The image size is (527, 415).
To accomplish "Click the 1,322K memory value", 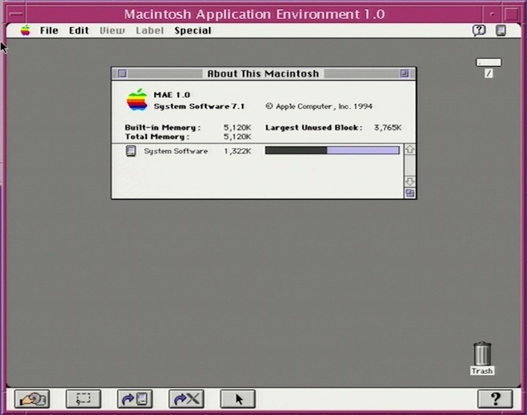I will pyautogui.click(x=237, y=151).
